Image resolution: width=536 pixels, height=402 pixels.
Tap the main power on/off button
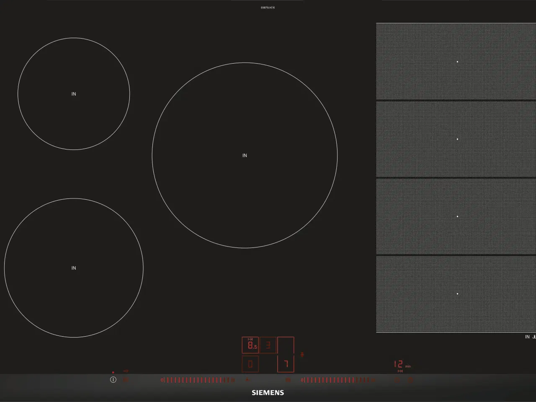(113, 380)
